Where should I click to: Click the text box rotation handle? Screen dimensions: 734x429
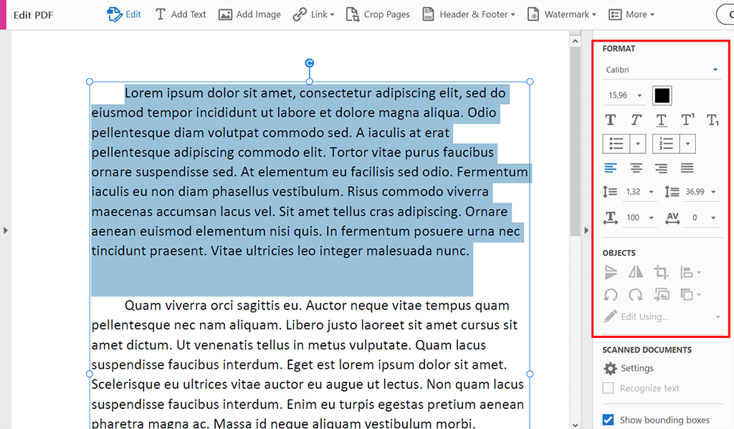tap(310, 63)
